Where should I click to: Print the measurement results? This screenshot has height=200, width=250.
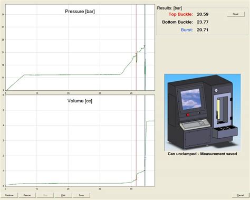tap(63, 195)
